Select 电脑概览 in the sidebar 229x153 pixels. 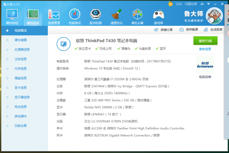pyautogui.click(x=24, y=31)
